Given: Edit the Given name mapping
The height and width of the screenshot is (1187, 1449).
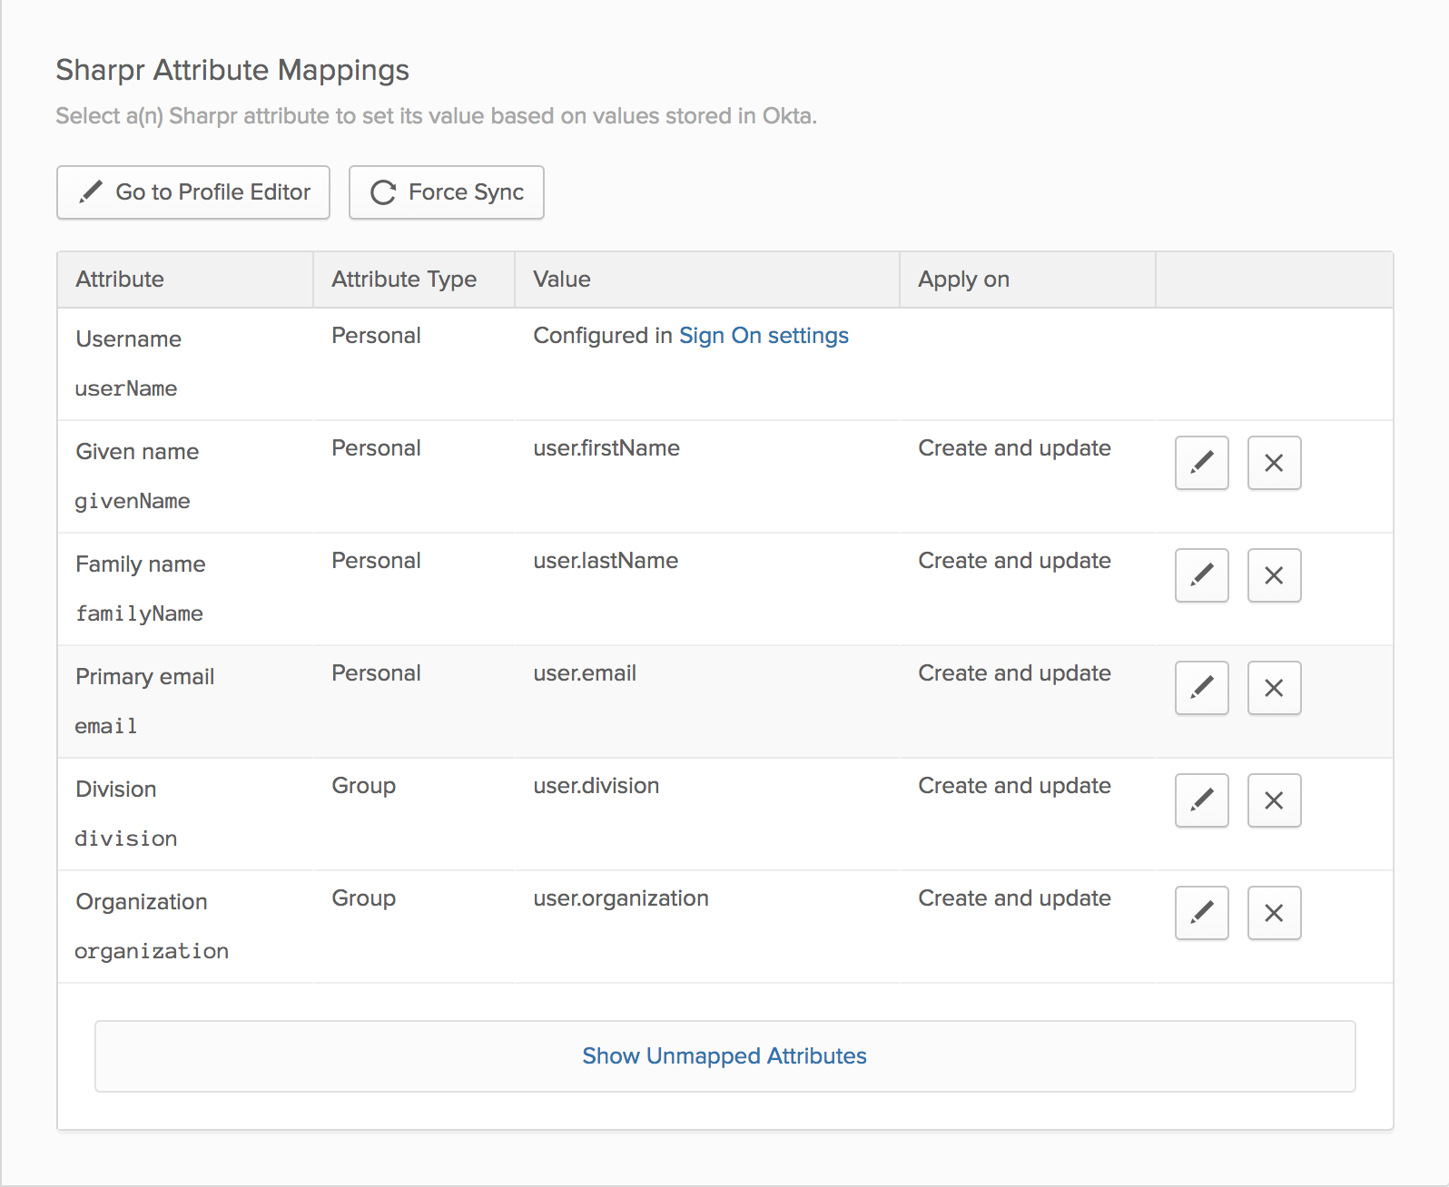Looking at the screenshot, I should tap(1201, 463).
